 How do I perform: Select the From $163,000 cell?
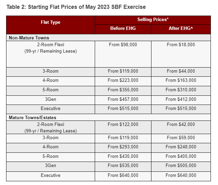coord(181,81)
